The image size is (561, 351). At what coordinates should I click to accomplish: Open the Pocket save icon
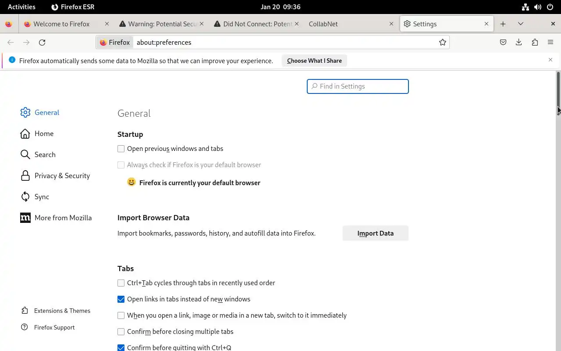503,43
